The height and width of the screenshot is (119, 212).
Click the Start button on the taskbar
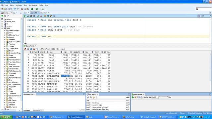tap(6, 117)
